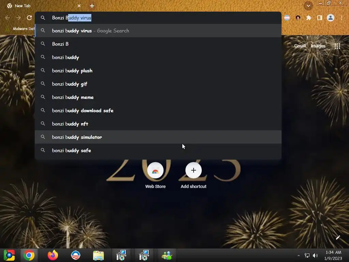This screenshot has height=262, width=349.
Task: Show hidden system tray icons
Action: point(299,256)
